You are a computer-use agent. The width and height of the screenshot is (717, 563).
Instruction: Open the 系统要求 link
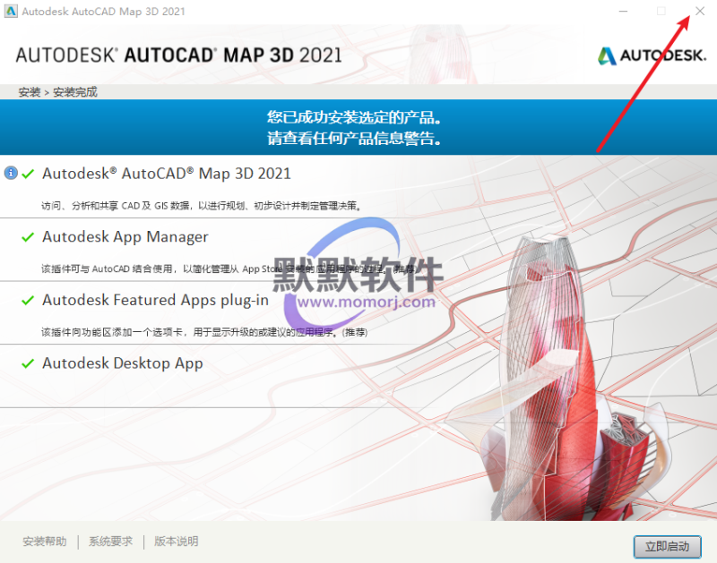[x=110, y=542]
